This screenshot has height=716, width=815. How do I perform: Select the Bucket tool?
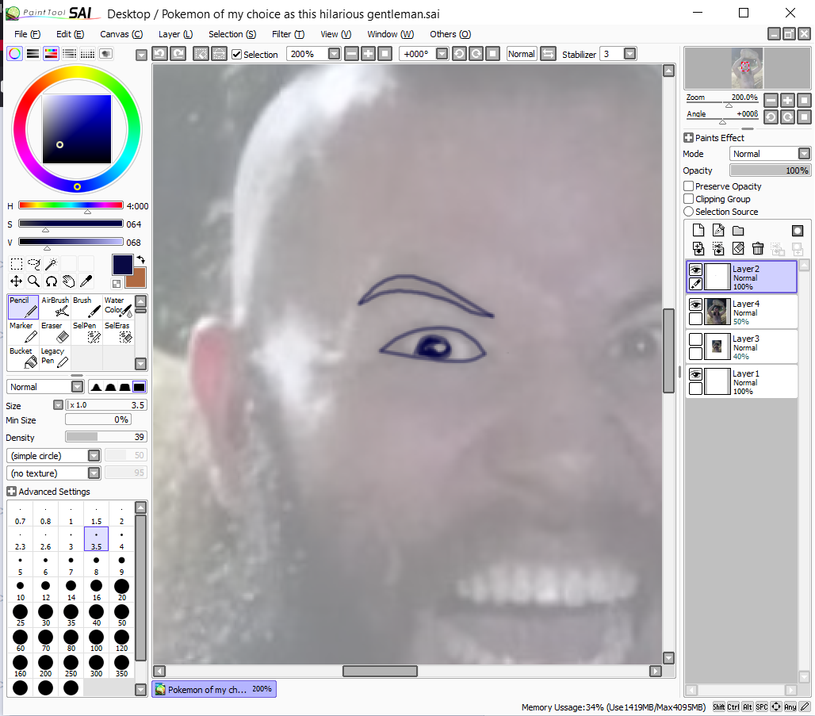(x=23, y=358)
